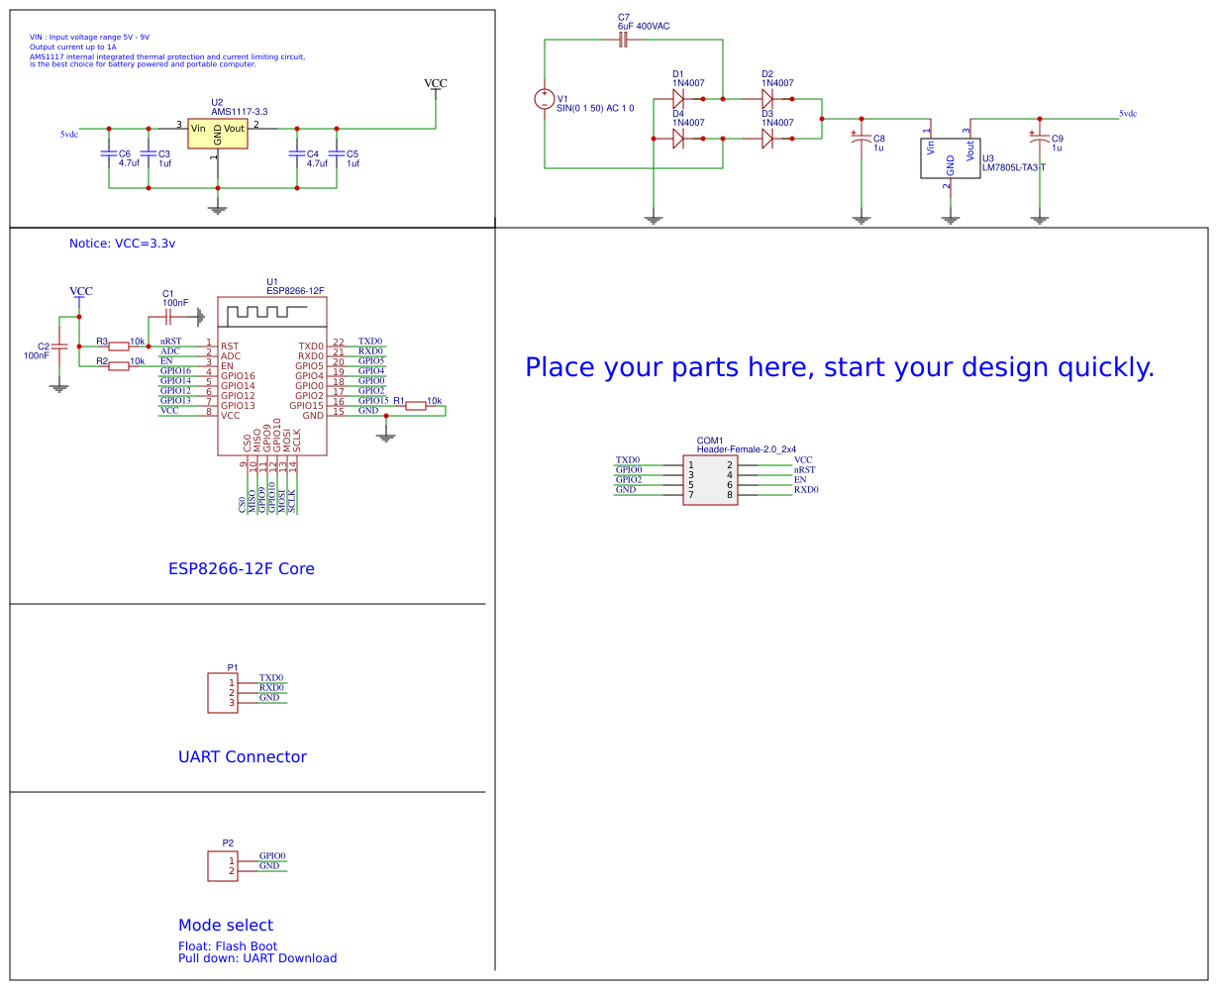Select the 'ESP8266-12F Core' section label
Viewport: 1218px width, 990px height.
[x=242, y=568]
